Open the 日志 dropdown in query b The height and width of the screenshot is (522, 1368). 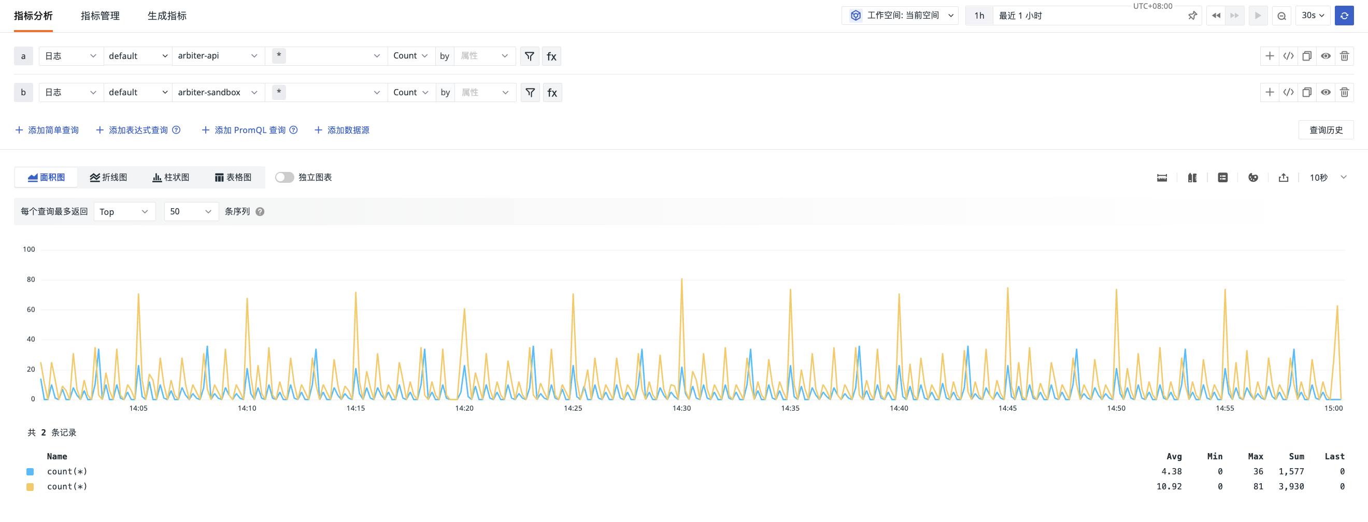click(x=70, y=92)
